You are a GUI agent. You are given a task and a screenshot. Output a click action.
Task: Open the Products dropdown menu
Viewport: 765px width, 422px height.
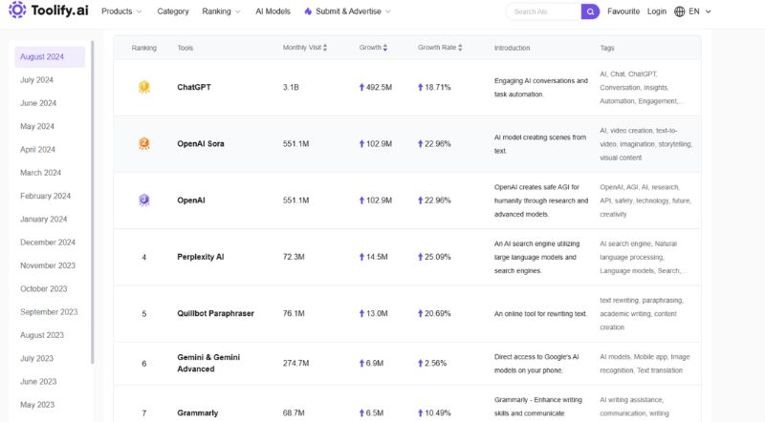[121, 11]
